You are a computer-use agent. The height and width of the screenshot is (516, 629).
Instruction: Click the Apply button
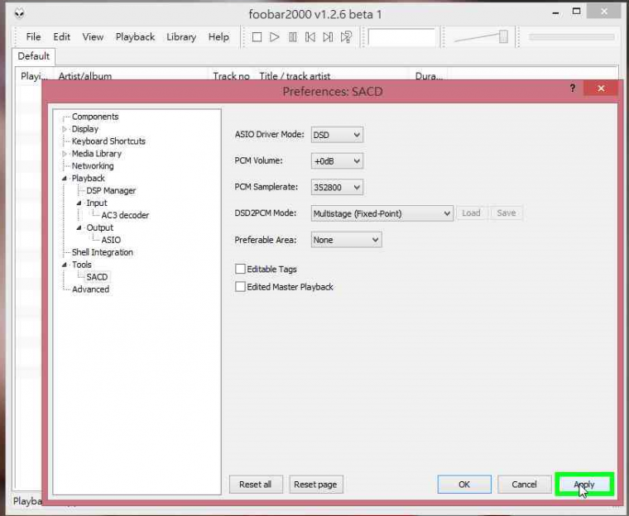(584, 485)
